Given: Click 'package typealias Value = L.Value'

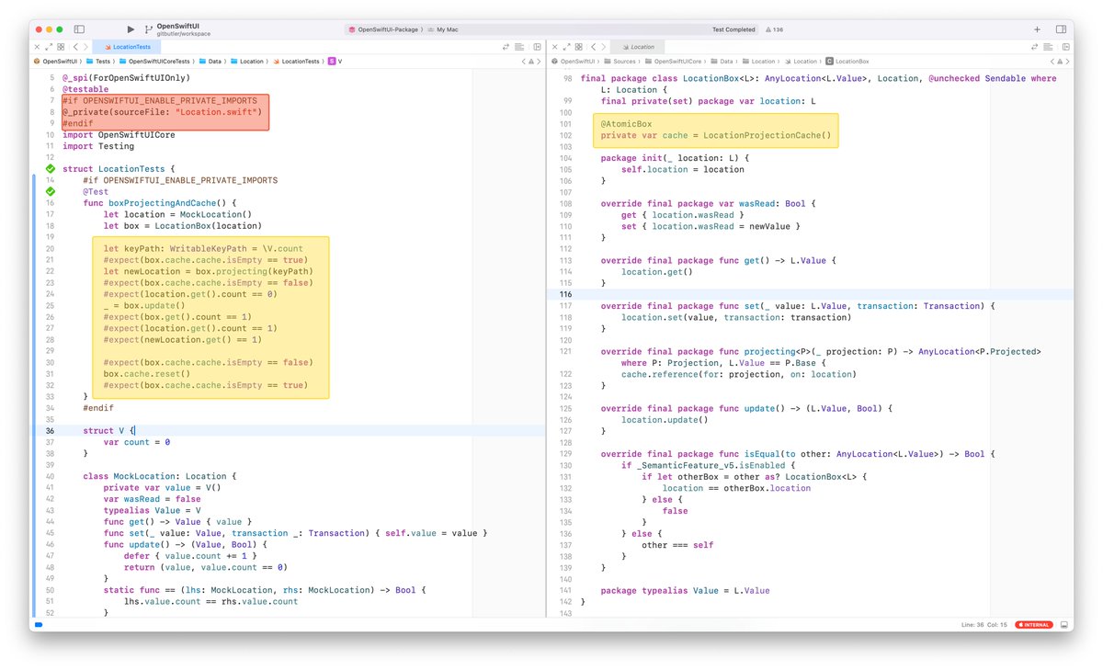Looking at the screenshot, I should pos(685,590).
